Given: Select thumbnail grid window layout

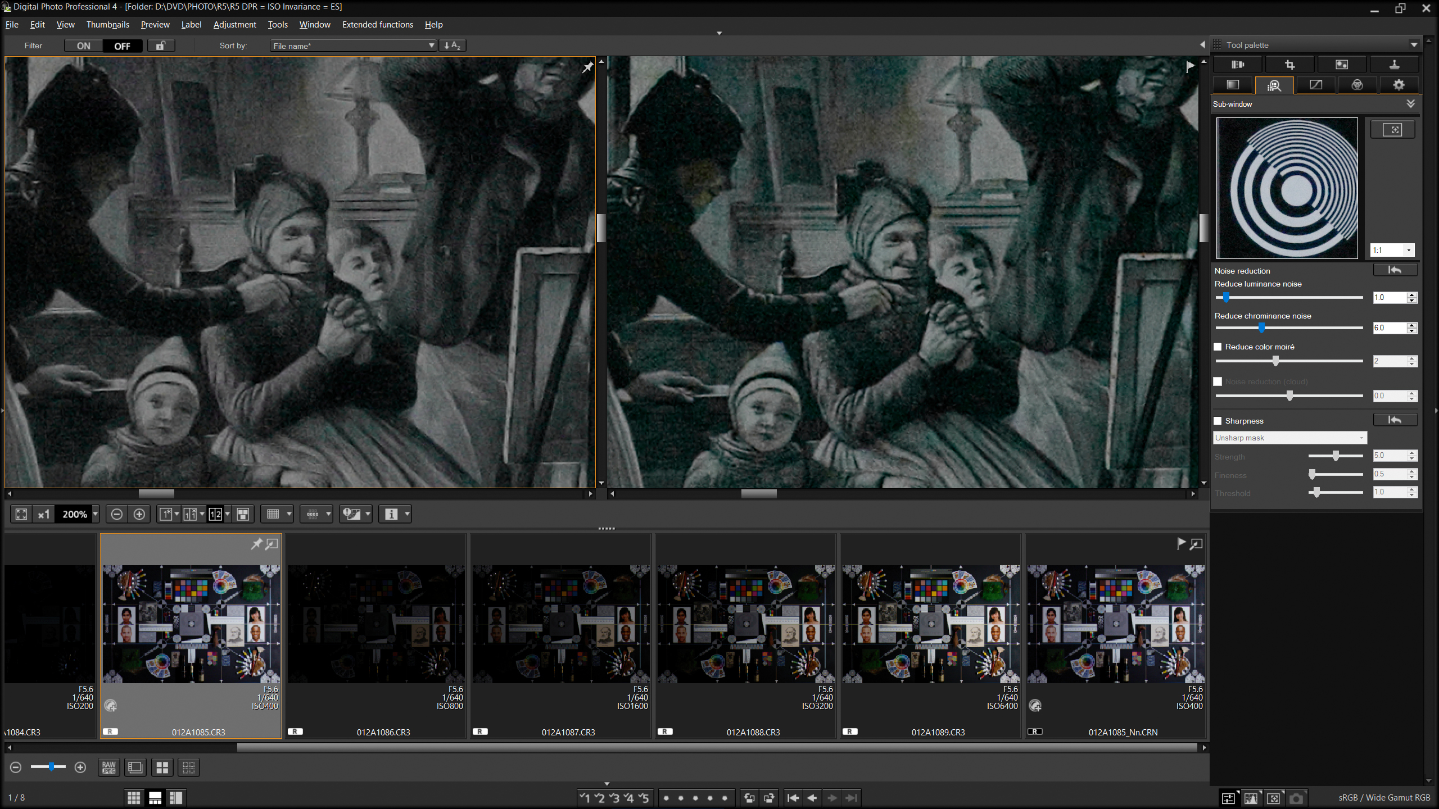Looking at the screenshot, I should point(134,798).
